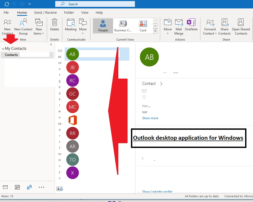Screen dimensions: 253x202
Task: Open the Forward Contact dropdown
Action: pyautogui.click(x=210, y=27)
